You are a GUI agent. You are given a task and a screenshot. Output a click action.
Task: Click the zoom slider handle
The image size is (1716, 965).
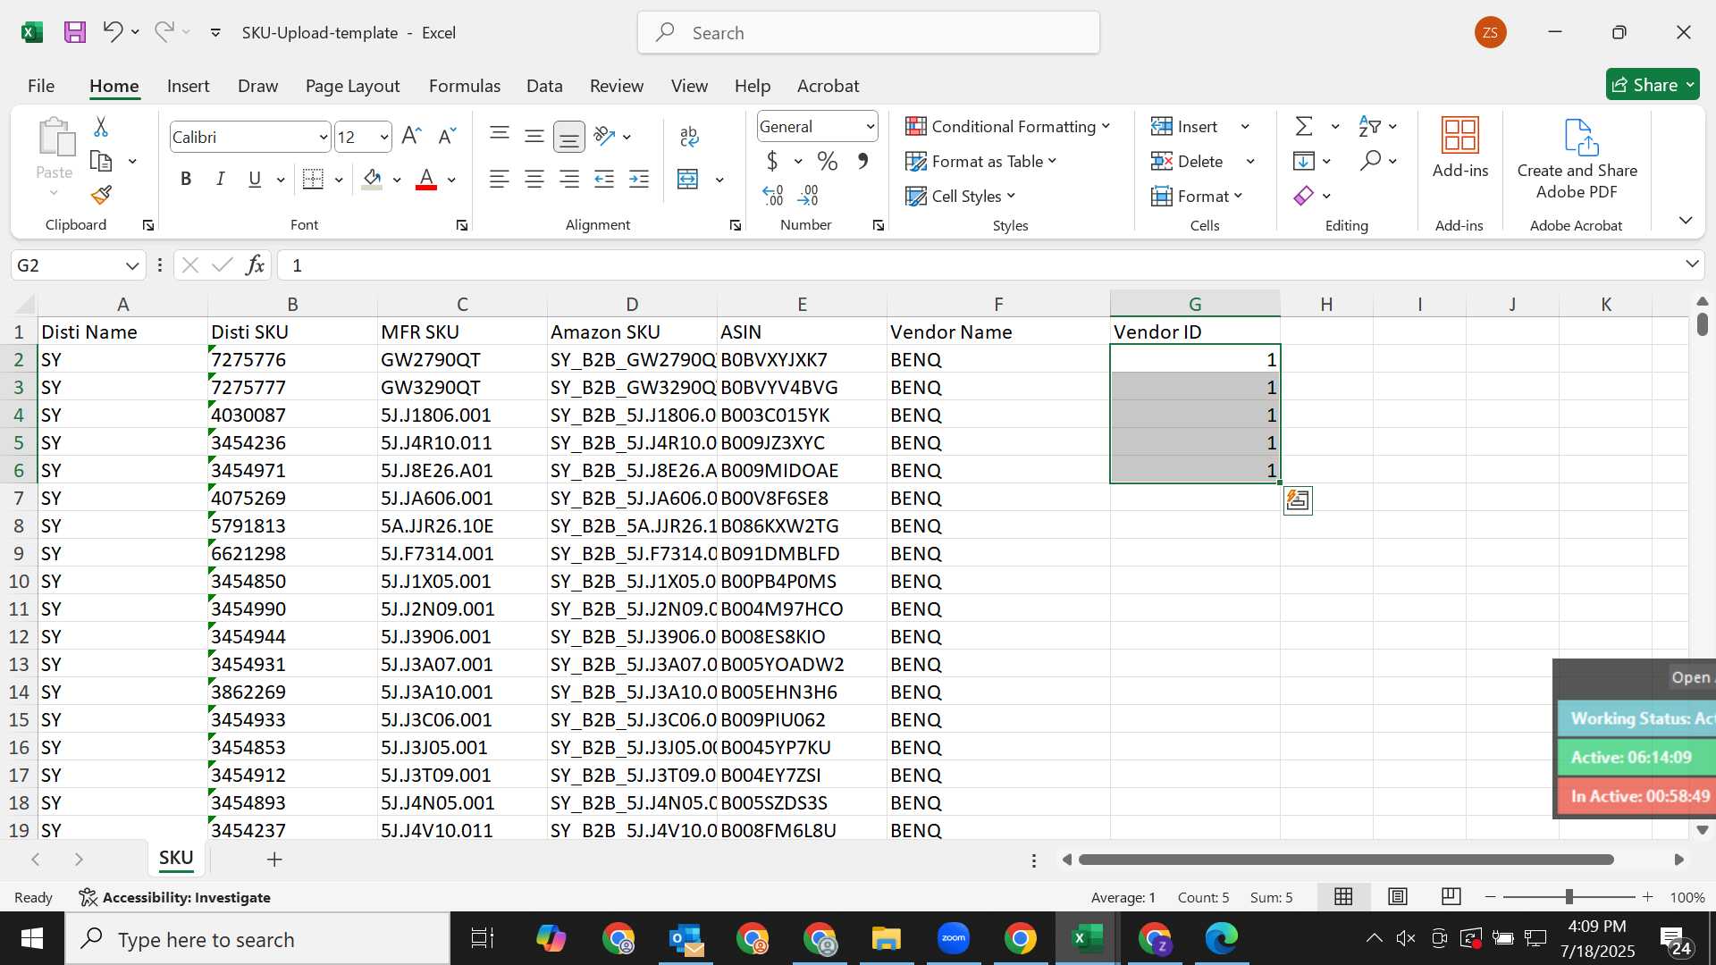tap(1569, 896)
